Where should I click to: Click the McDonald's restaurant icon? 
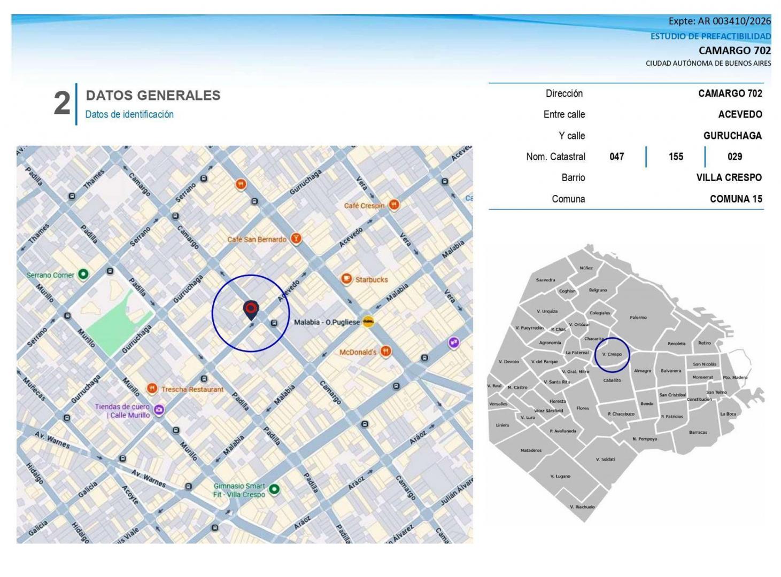[x=385, y=352]
